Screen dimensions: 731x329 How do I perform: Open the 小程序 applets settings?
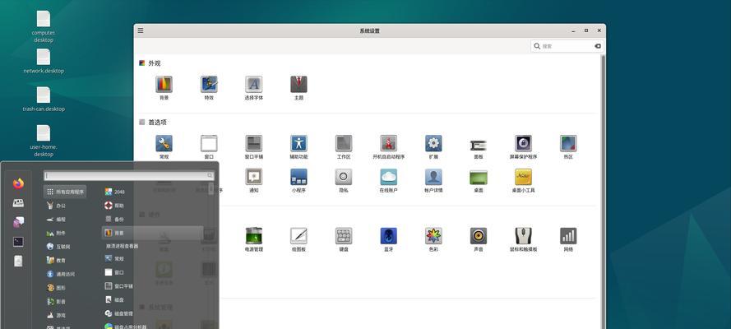[298, 180]
